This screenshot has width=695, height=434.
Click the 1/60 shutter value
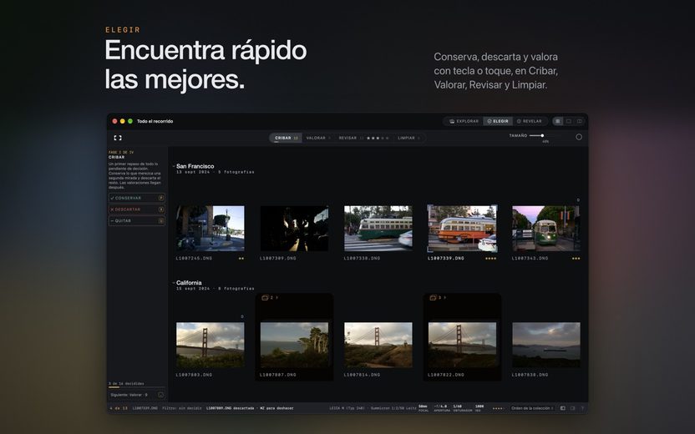[458, 406]
